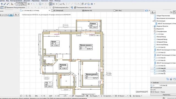
Task: Click the zoom-in magnifier in bottom bar
Action: pyautogui.click(x=27, y=96)
